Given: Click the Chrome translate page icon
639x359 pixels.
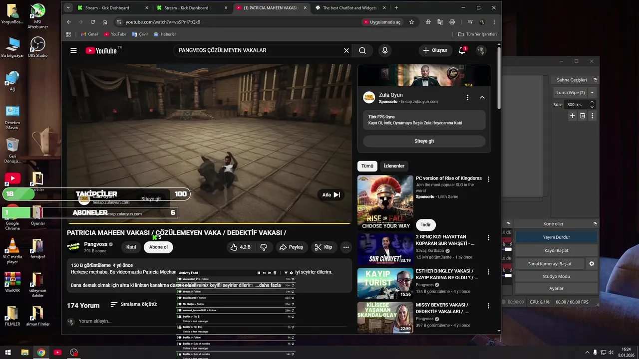Looking at the screenshot, I should coord(440,22).
